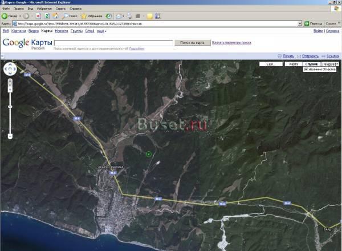
Task: Toggle the 'Названия объектов' labels checkbox
Action: [x=306, y=69]
